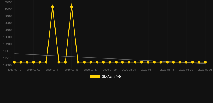This screenshot has width=213, height=103.
Task: Select the peak data point at 2026-07-17
Action: pyautogui.click(x=71, y=7)
